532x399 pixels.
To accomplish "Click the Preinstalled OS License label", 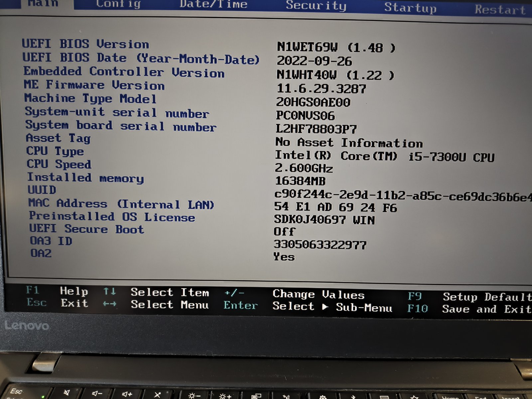I will click(112, 216).
